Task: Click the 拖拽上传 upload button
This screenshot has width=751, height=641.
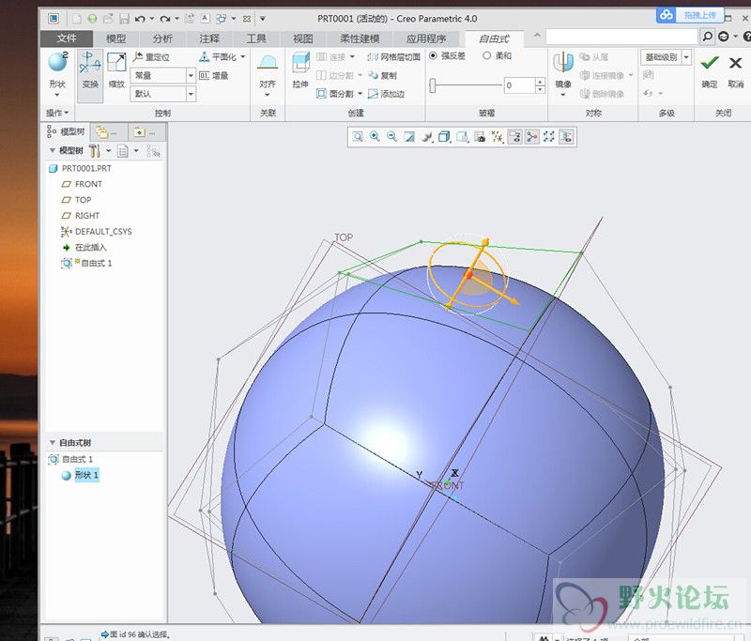Action: point(690,14)
